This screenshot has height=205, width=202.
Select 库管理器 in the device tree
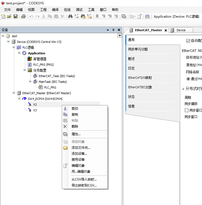coord(40,59)
